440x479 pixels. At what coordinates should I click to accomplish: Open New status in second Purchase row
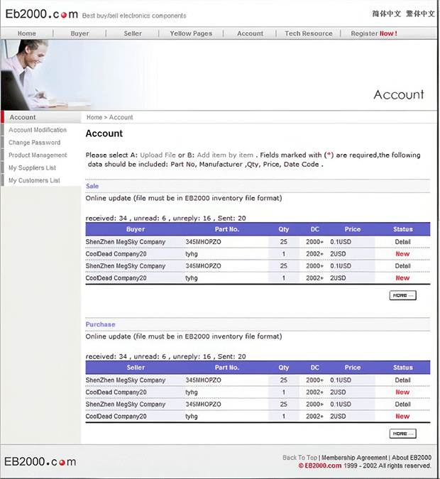point(402,392)
